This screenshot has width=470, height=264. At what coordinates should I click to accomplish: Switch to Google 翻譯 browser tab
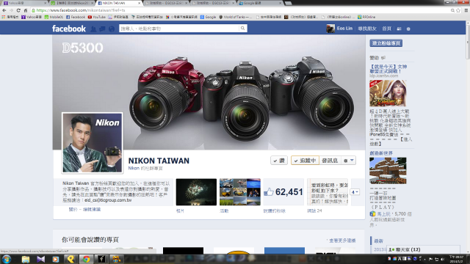click(260, 3)
